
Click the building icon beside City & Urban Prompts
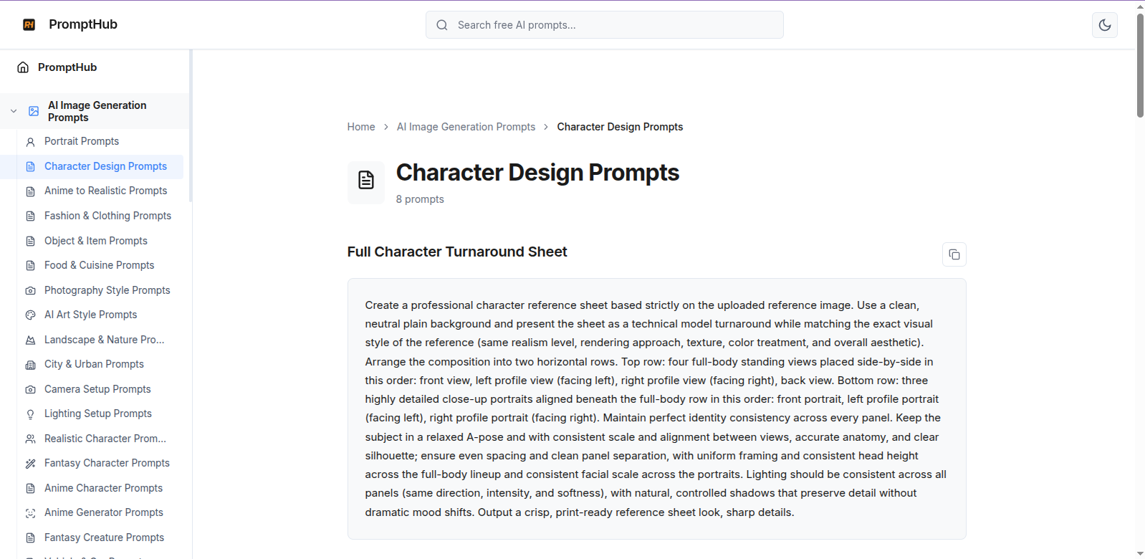point(30,365)
